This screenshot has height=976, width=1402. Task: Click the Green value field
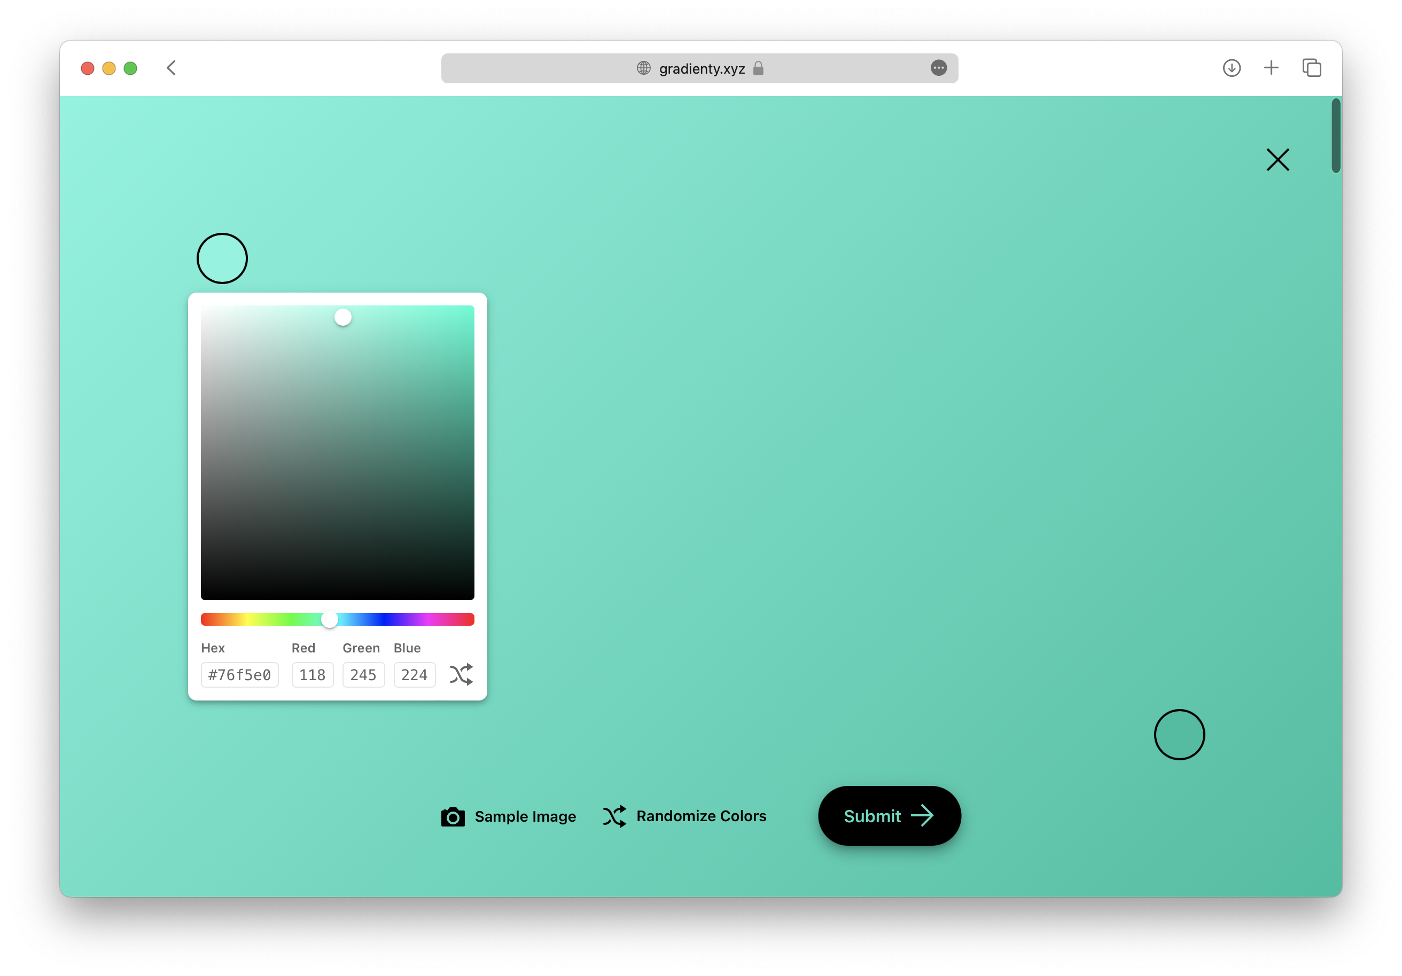363,675
